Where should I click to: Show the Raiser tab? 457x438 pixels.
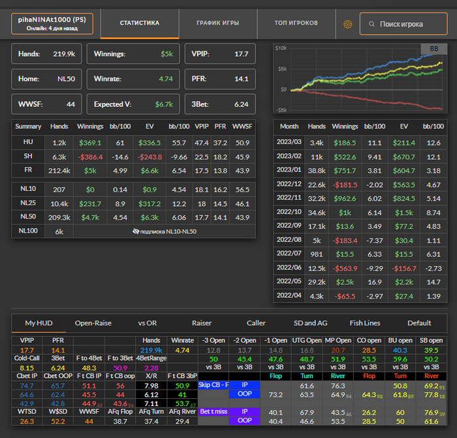coord(202,323)
